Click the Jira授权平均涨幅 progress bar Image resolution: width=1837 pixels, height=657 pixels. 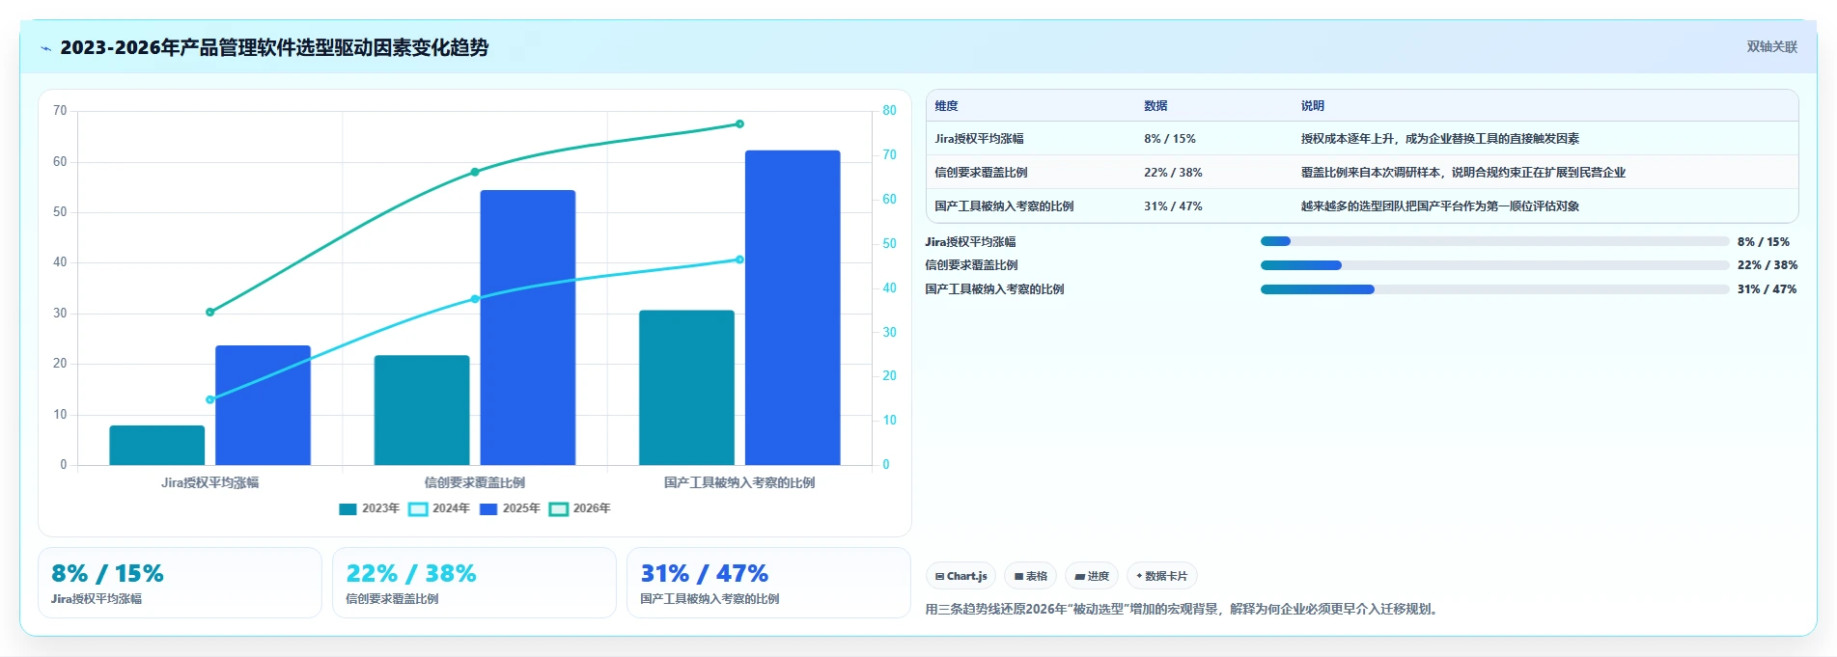click(x=1494, y=241)
